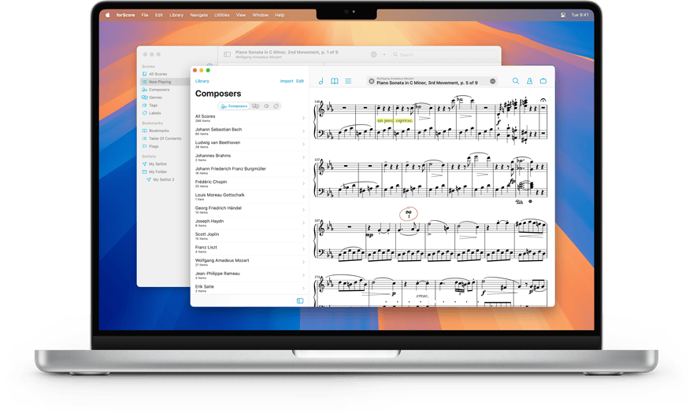Select Flags in the back window sidebar
This screenshot has width=693, height=412.
pyautogui.click(x=154, y=146)
